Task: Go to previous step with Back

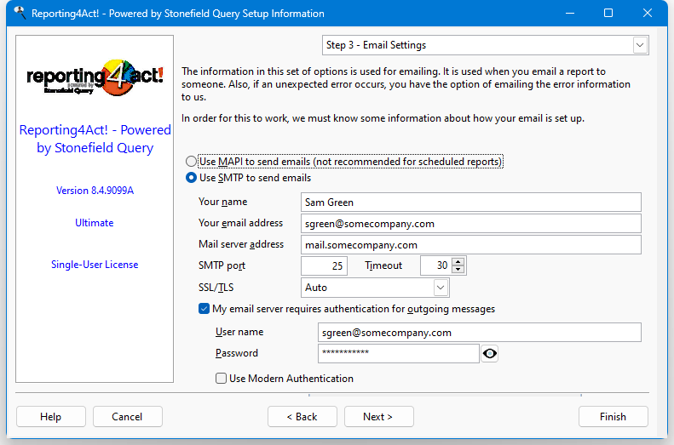Action: tap(302, 417)
